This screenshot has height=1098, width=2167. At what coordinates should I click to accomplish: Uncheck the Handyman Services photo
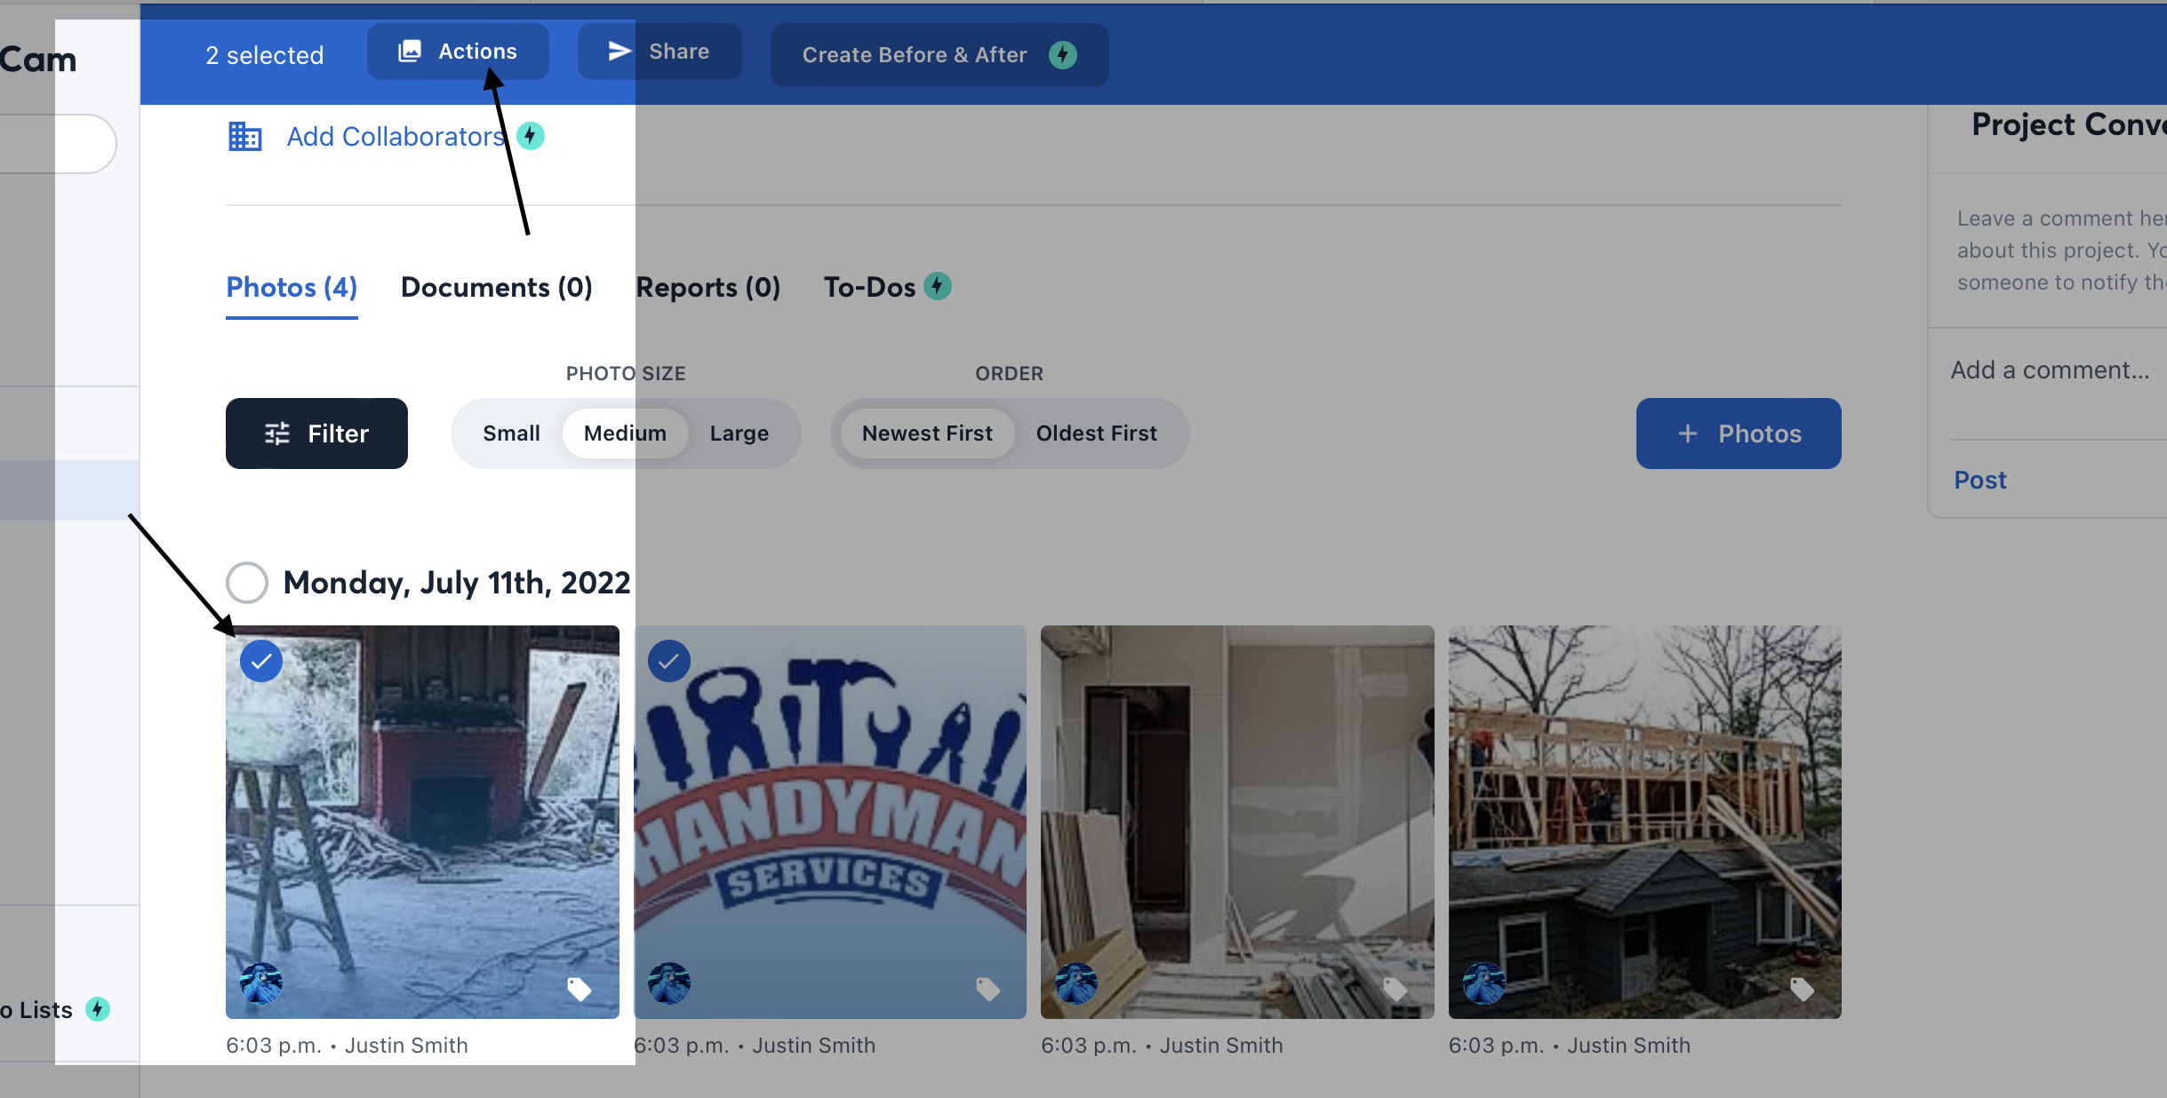(x=668, y=661)
